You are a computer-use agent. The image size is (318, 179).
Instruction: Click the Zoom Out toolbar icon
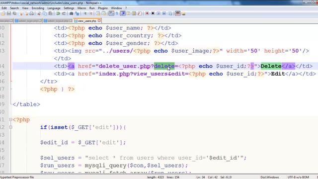[91, 13]
